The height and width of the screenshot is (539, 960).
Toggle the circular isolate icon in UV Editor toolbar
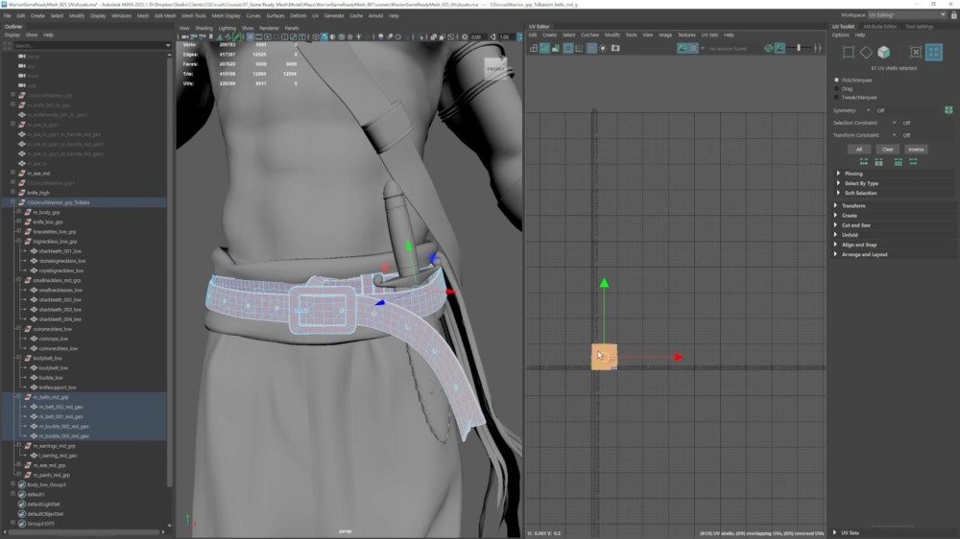(603, 48)
